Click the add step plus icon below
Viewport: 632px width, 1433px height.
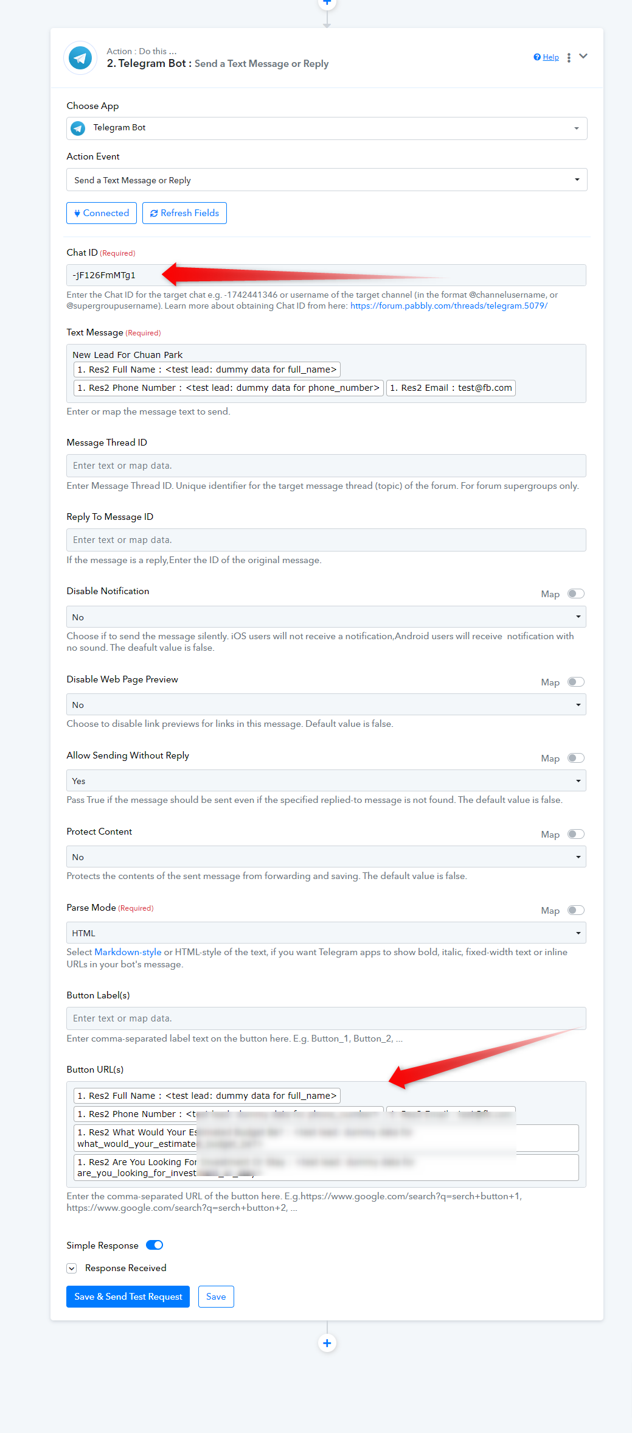pos(327,1343)
